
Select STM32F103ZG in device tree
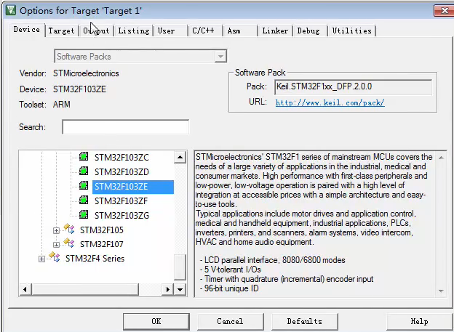(122, 216)
